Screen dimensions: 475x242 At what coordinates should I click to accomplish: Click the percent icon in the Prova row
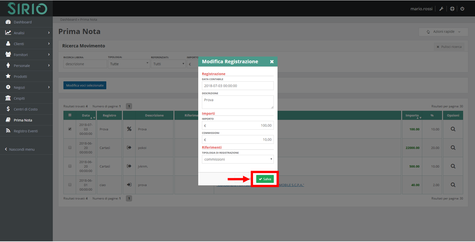(129, 129)
